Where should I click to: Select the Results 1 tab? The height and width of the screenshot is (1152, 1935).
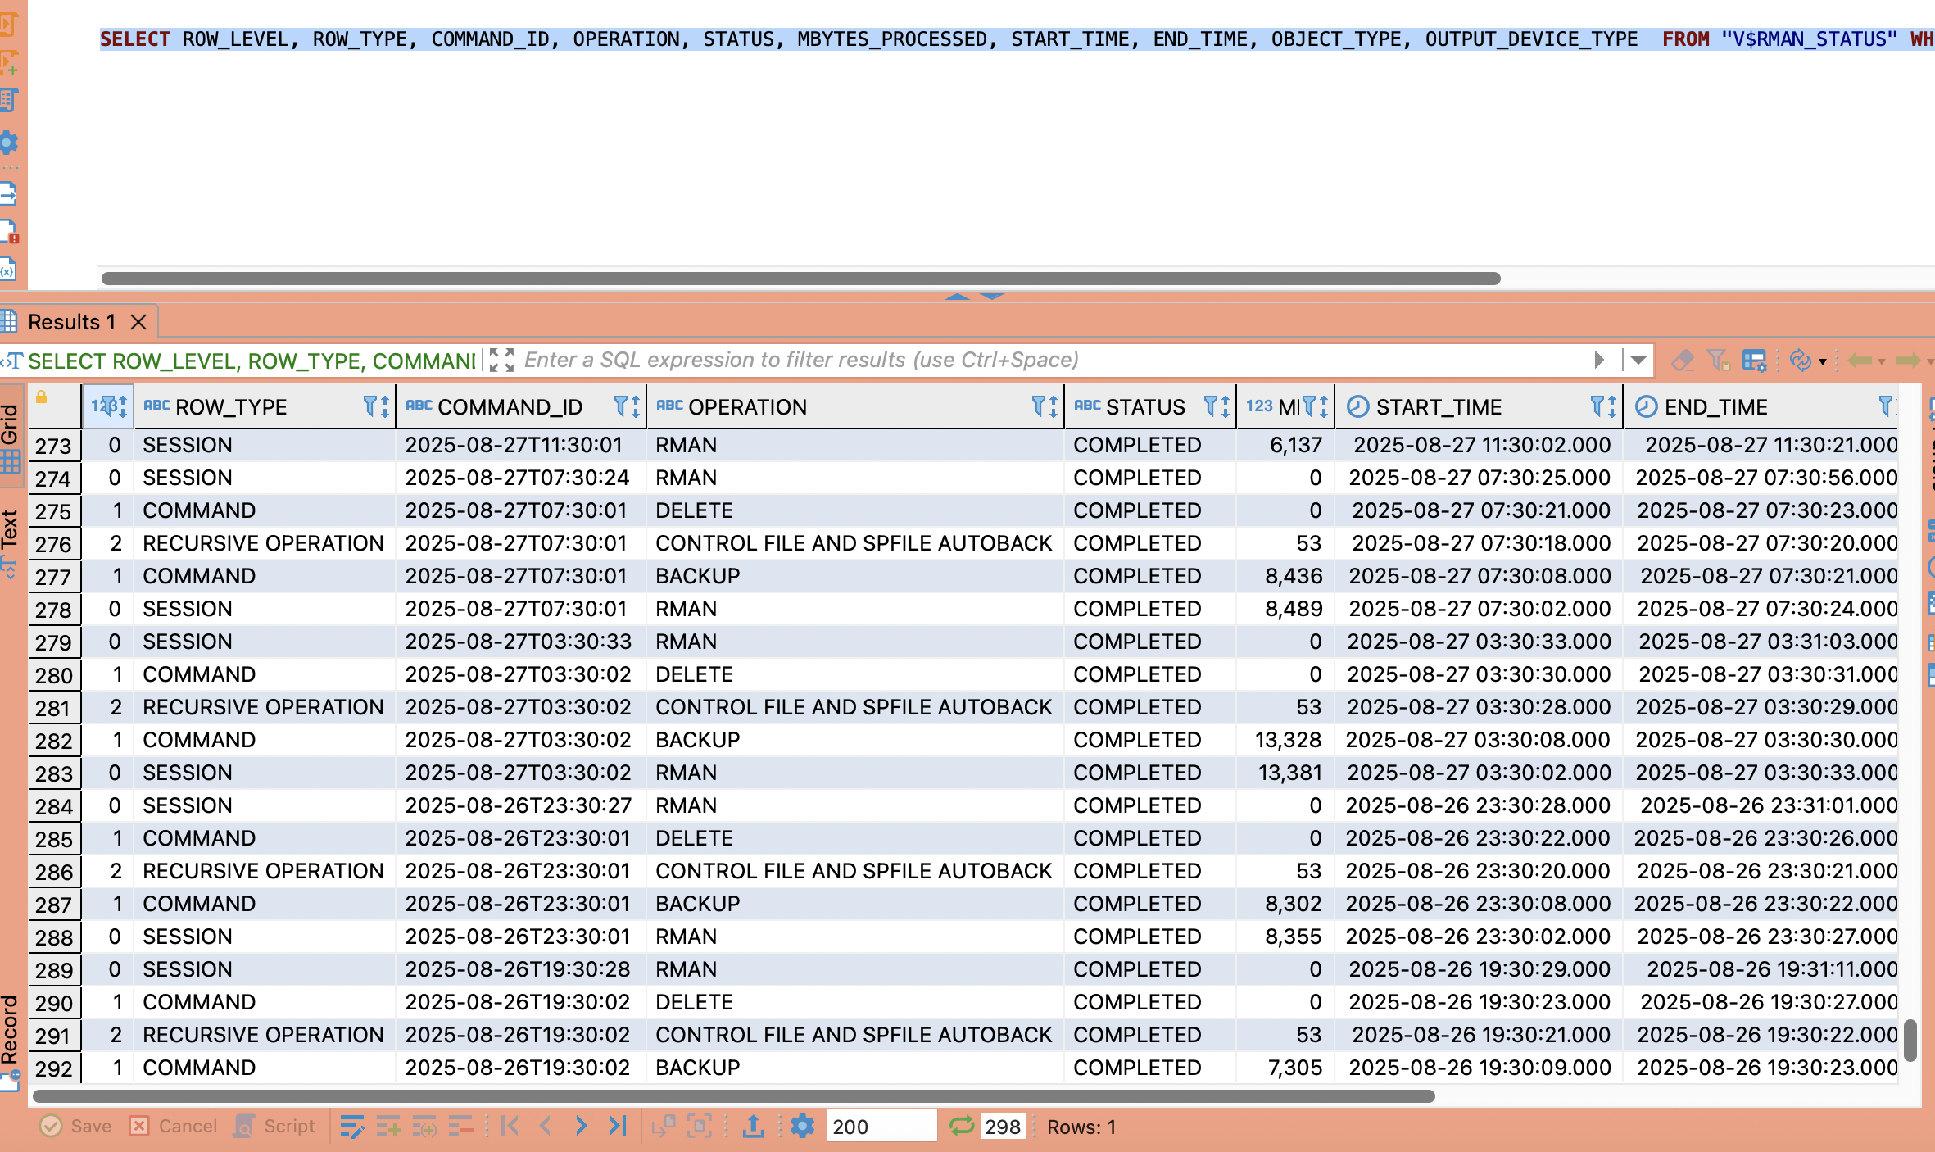(72, 322)
